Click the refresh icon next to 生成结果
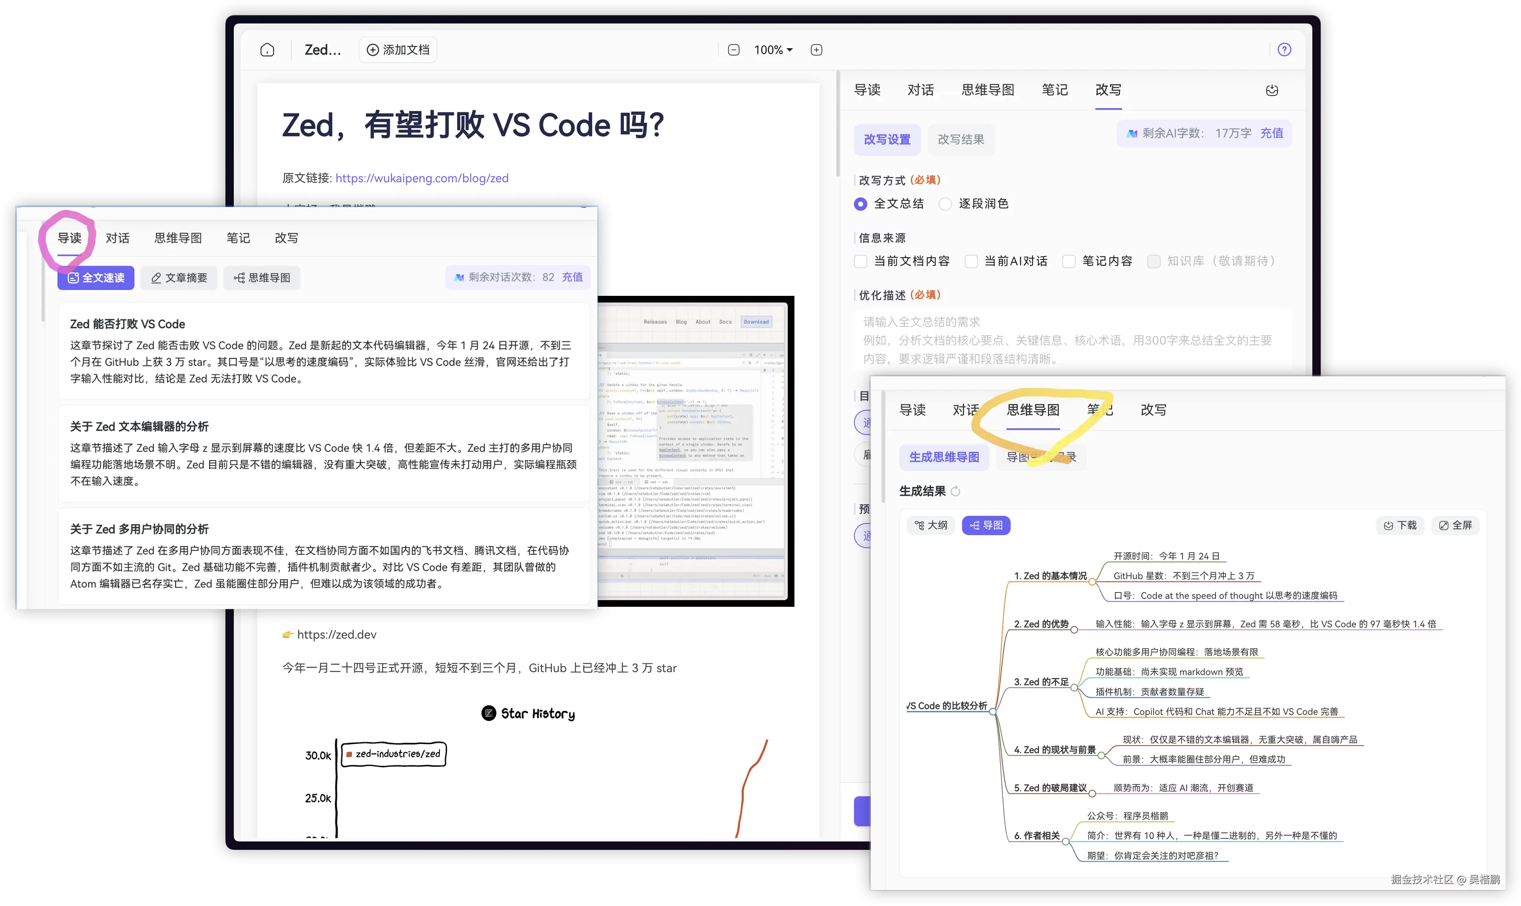1521x906 pixels. (x=956, y=492)
